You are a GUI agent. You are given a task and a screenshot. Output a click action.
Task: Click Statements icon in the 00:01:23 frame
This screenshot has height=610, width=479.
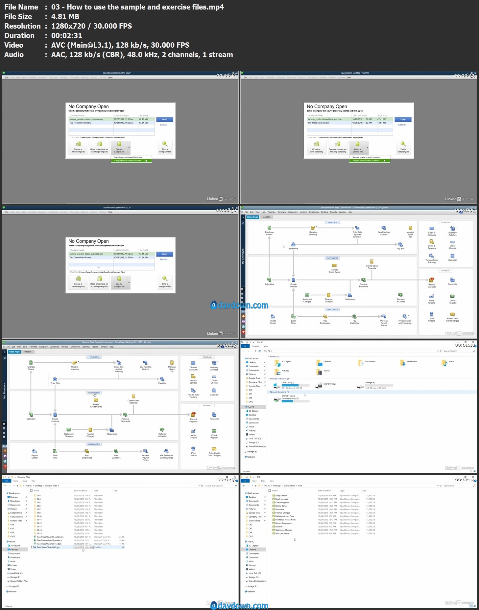coord(111,430)
